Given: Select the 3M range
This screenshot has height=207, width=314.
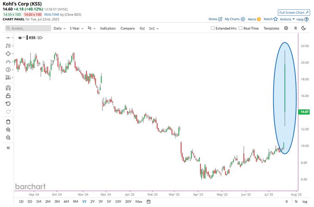Looking at the screenshot, I should (57, 201).
